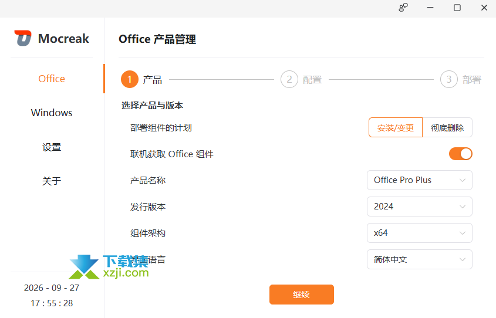Open the 产品名称 dropdown Office Pro Plus
This screenshot has height=318, width=496.
(420, 180)
